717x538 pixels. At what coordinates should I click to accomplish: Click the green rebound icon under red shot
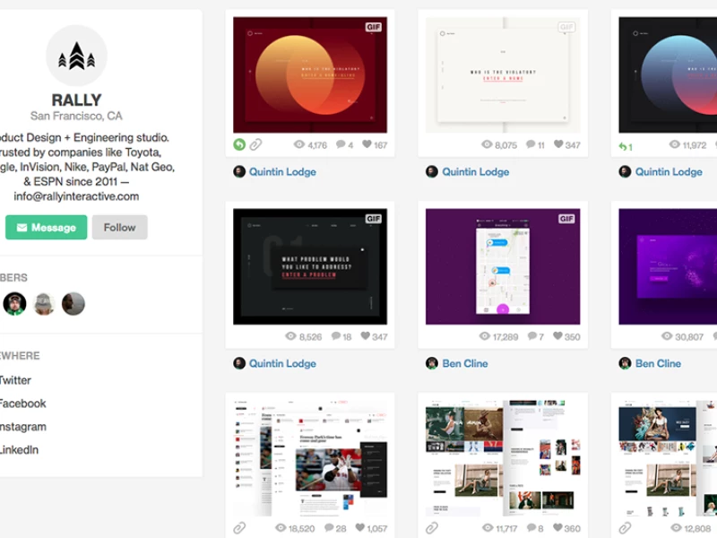click(239, 144)
